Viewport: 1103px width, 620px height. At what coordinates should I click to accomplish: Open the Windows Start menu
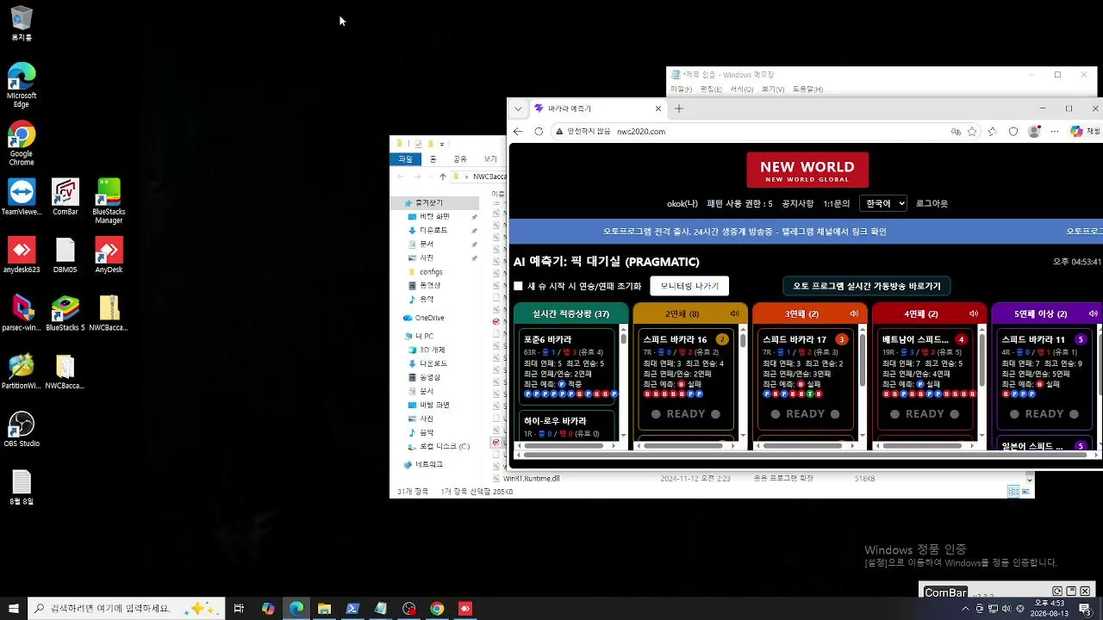pos(14,609)
